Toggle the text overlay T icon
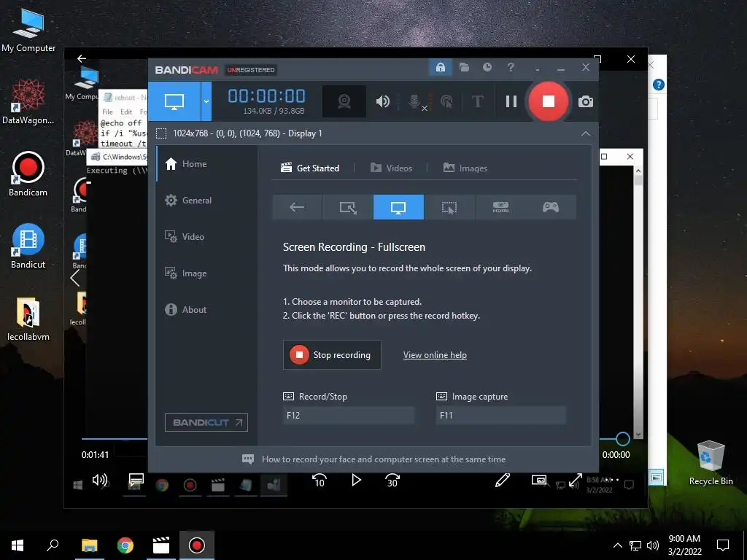The width and height of the screenshot is (747, 560). pos(477,101)
